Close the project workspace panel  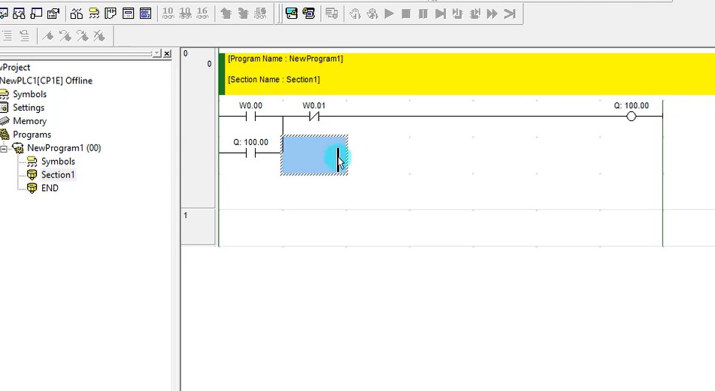168,54
